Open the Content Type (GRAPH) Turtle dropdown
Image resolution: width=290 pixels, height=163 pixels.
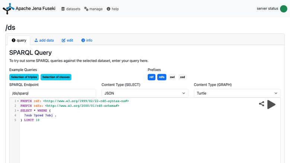point(237,93)
